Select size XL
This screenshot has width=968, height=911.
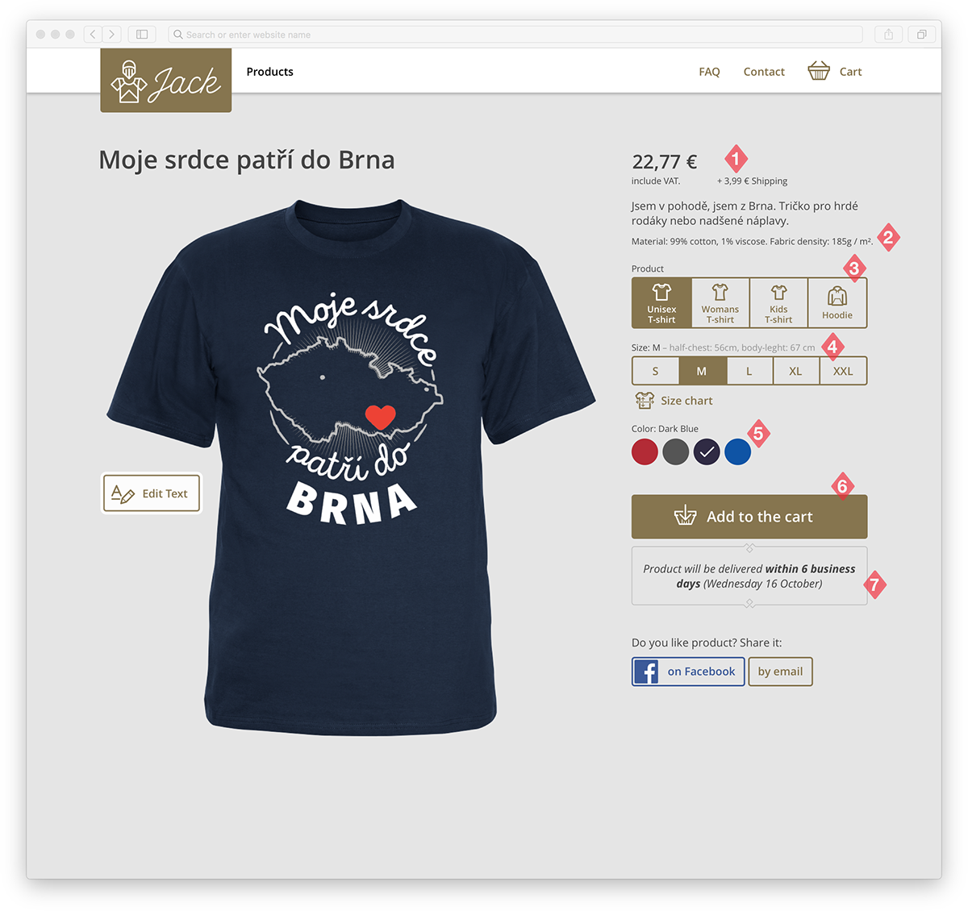[795, 371]
